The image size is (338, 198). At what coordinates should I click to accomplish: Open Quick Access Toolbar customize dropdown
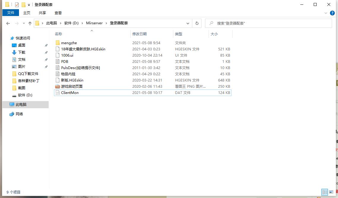(29, 5)
